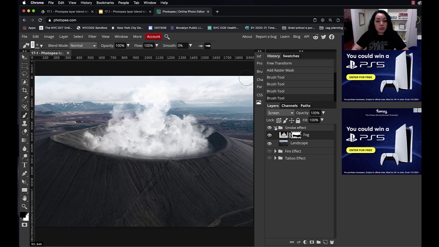Screen dimensions: 439x247
Task: Show the Fire Effect folder
Action: coord(270,151)
